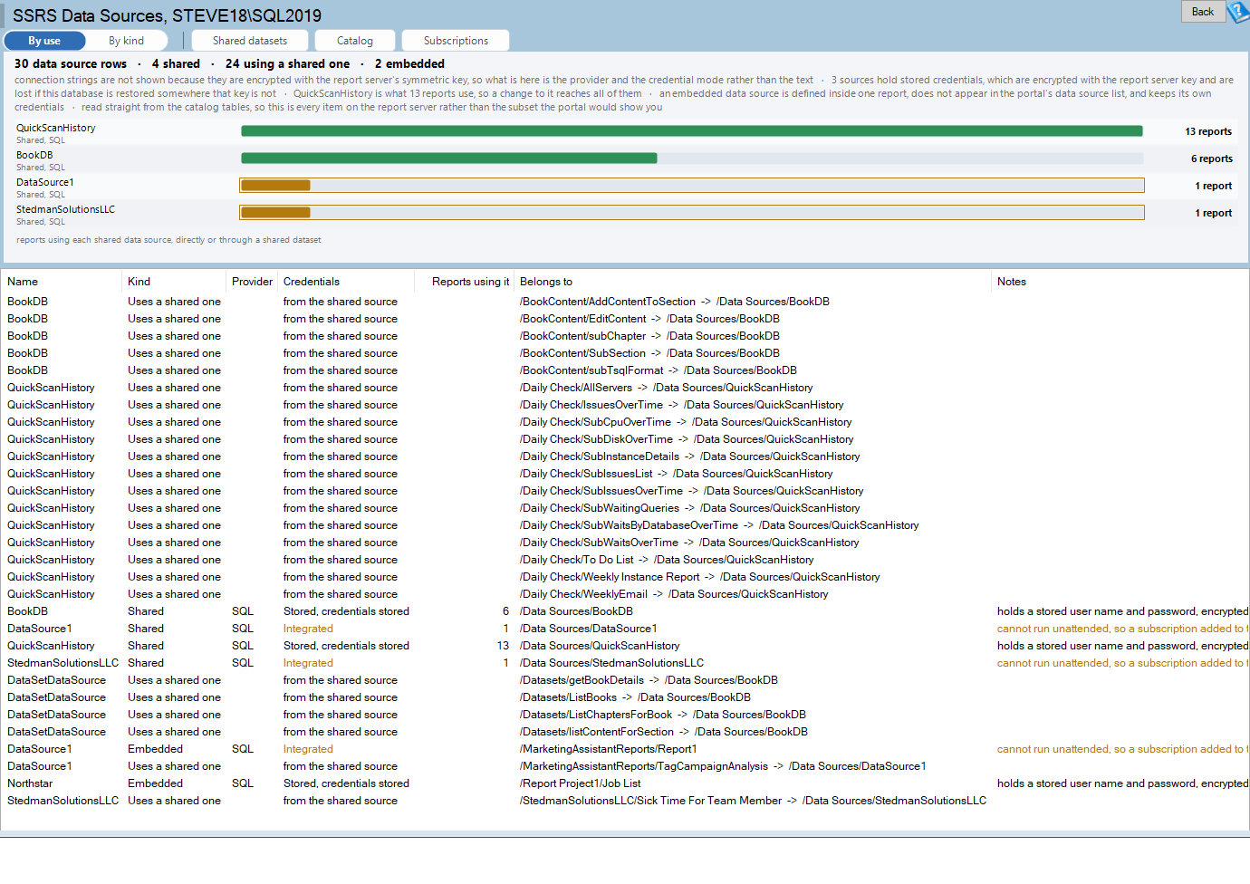This screenshot has height=884, width=1250.
Task: Select the /BookContent/EditContent row path
Action: point(649,319)
